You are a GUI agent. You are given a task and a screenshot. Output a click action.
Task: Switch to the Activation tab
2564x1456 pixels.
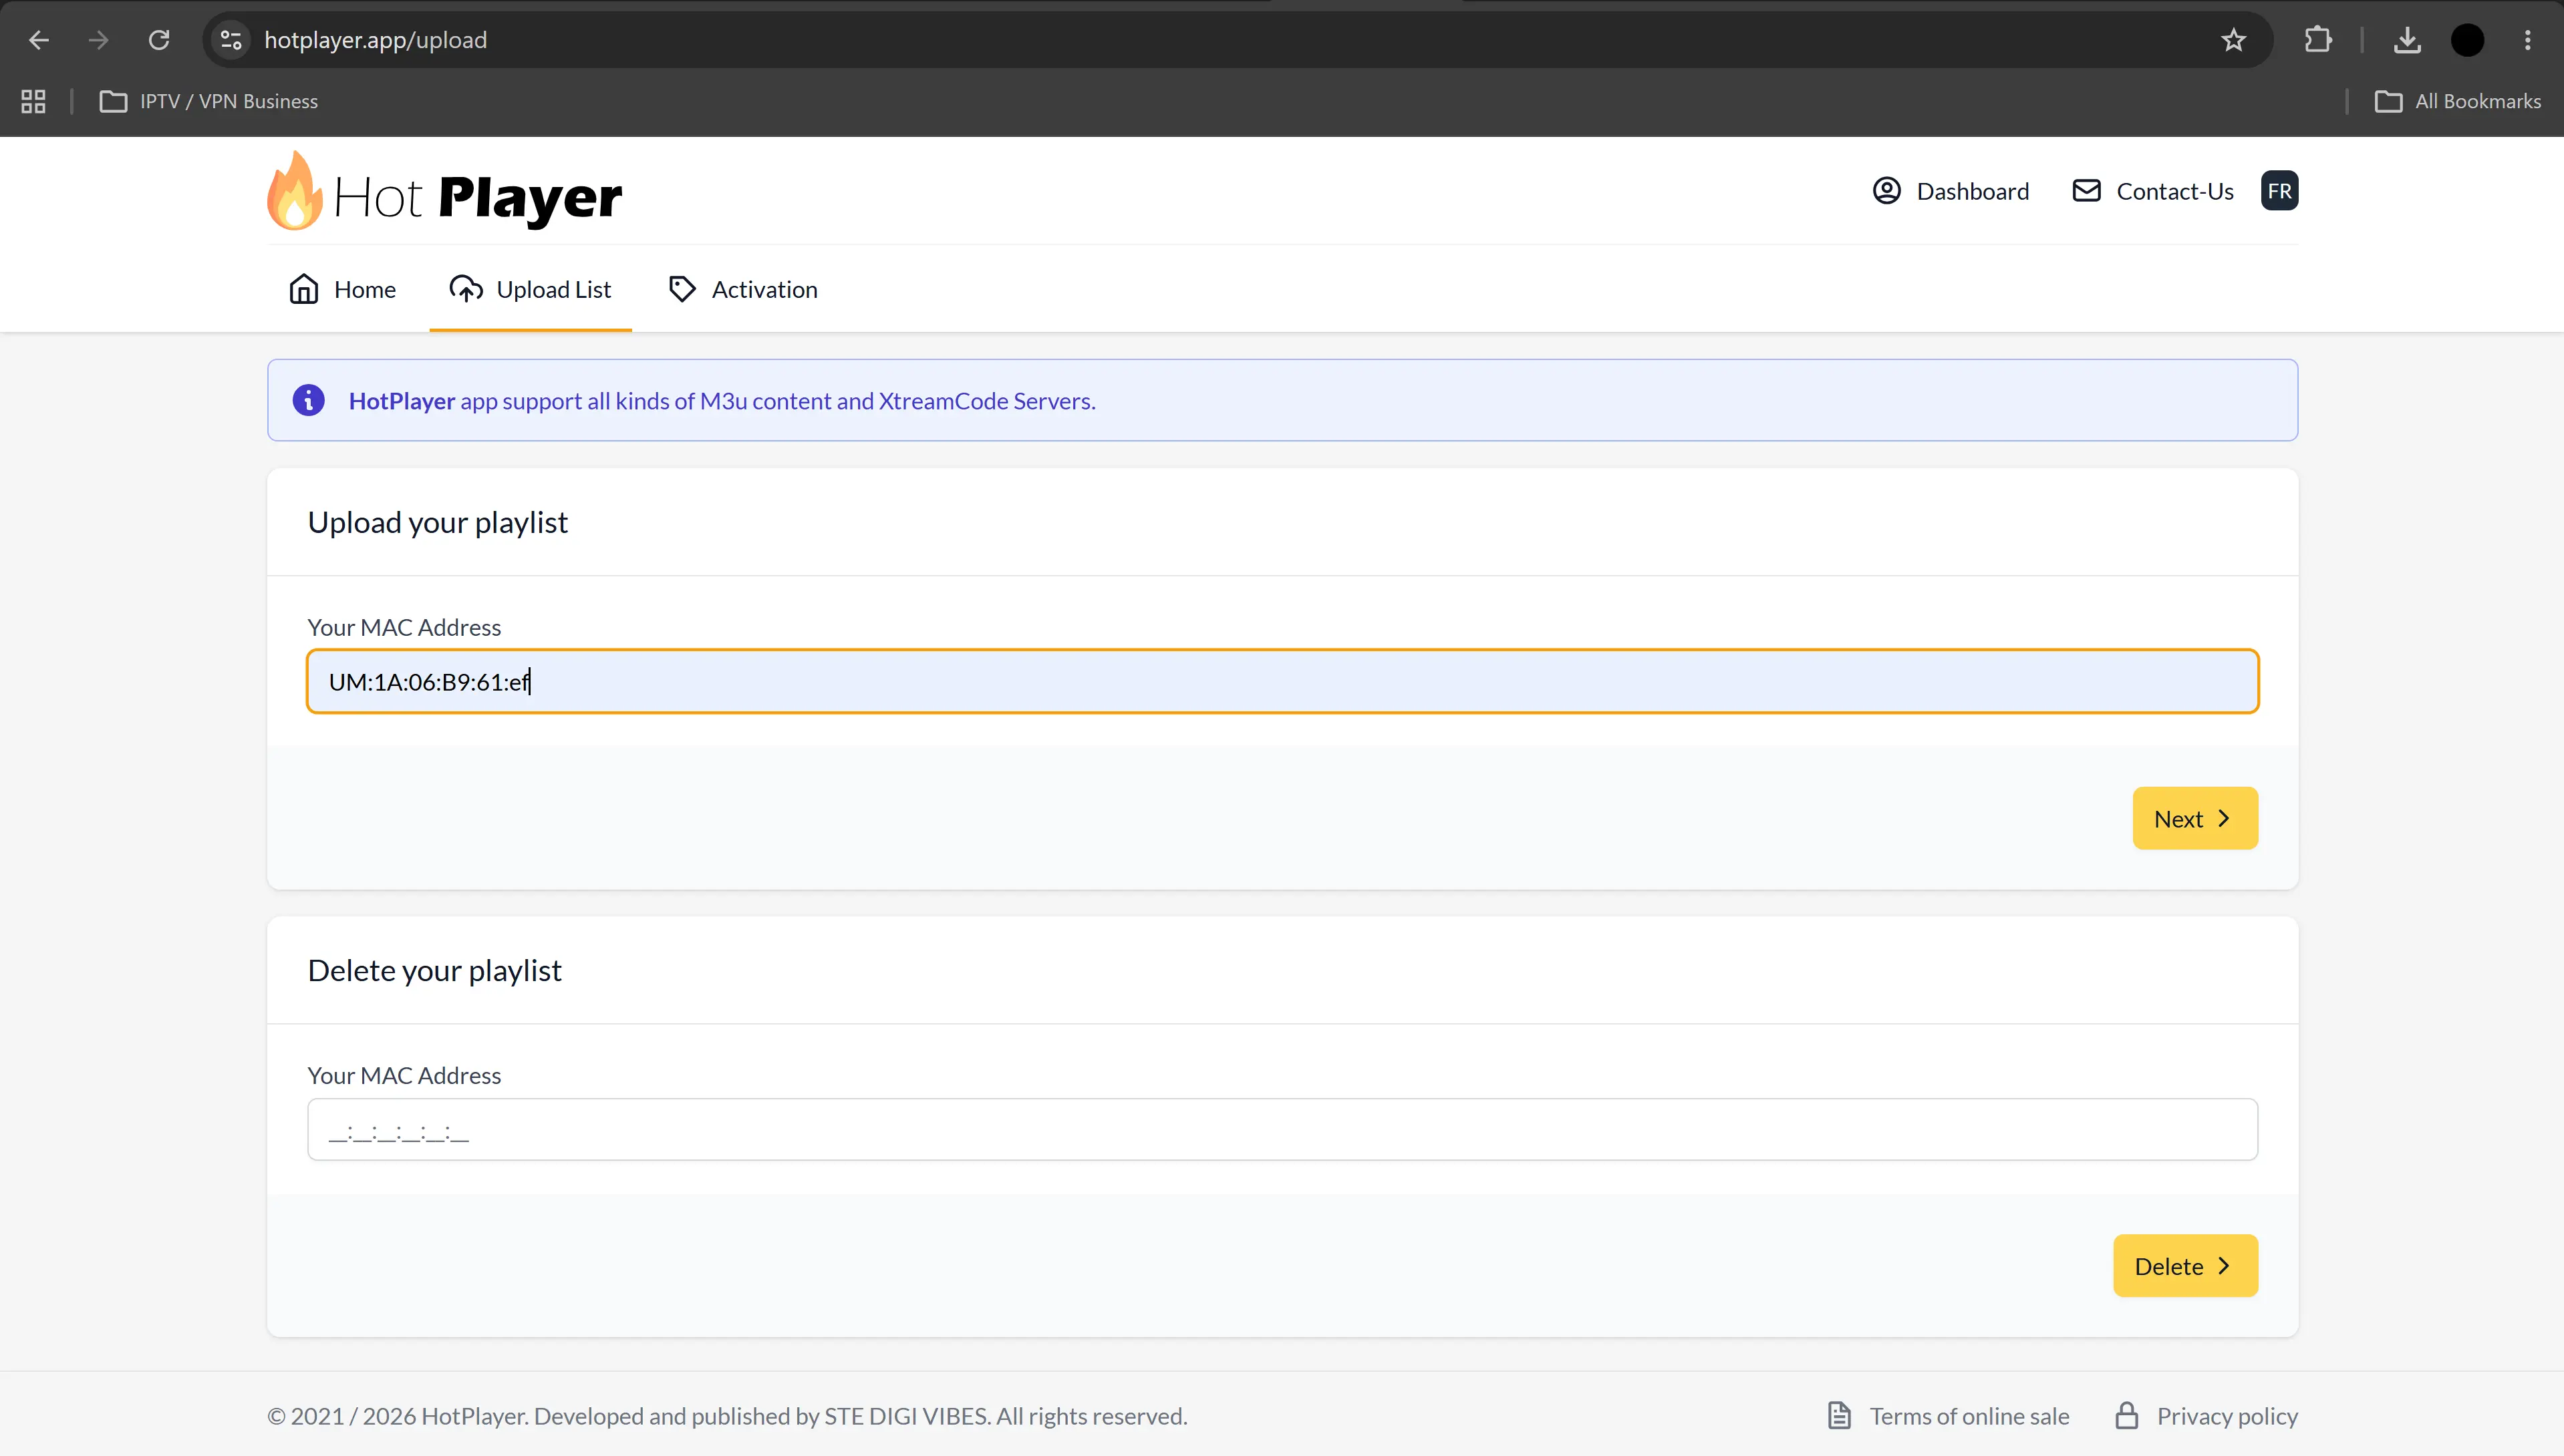tap(742, 289)
